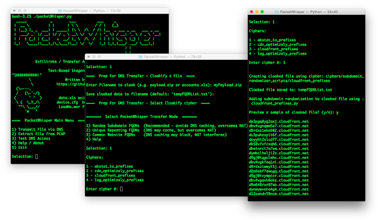Click the cursor after main menu 'Selection:' prompt
This screenshot has width=383, height=220.
click(x=37, y=157)
